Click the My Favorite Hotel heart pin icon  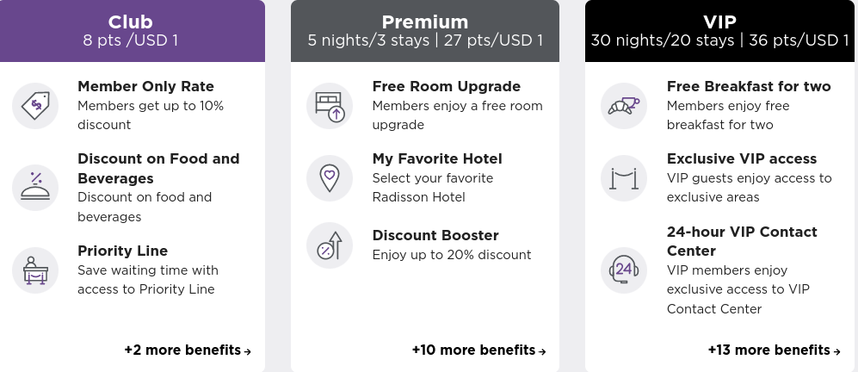click(x=330, y=178)
